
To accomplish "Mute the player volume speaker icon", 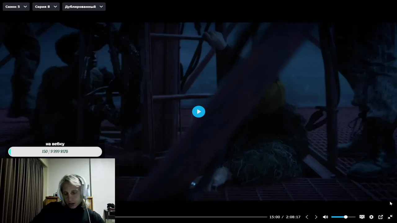I will click(x=325, y=217).
